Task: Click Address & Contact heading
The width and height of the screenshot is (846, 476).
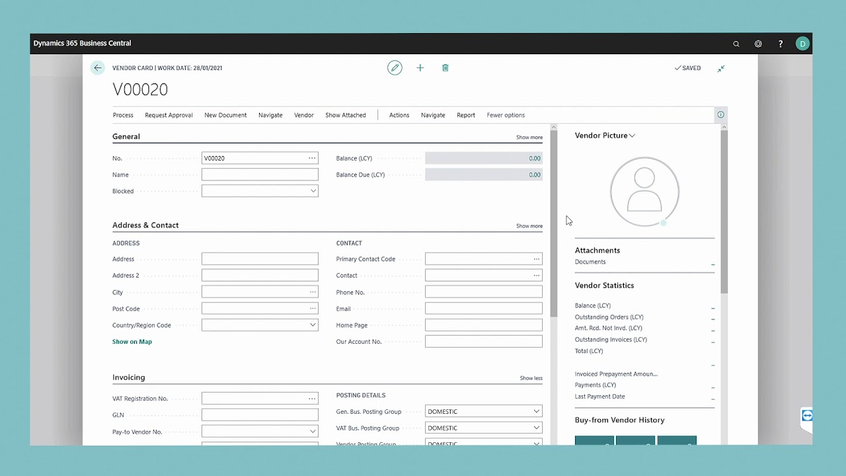Action: pyautogui.click(x=145, y=225)
